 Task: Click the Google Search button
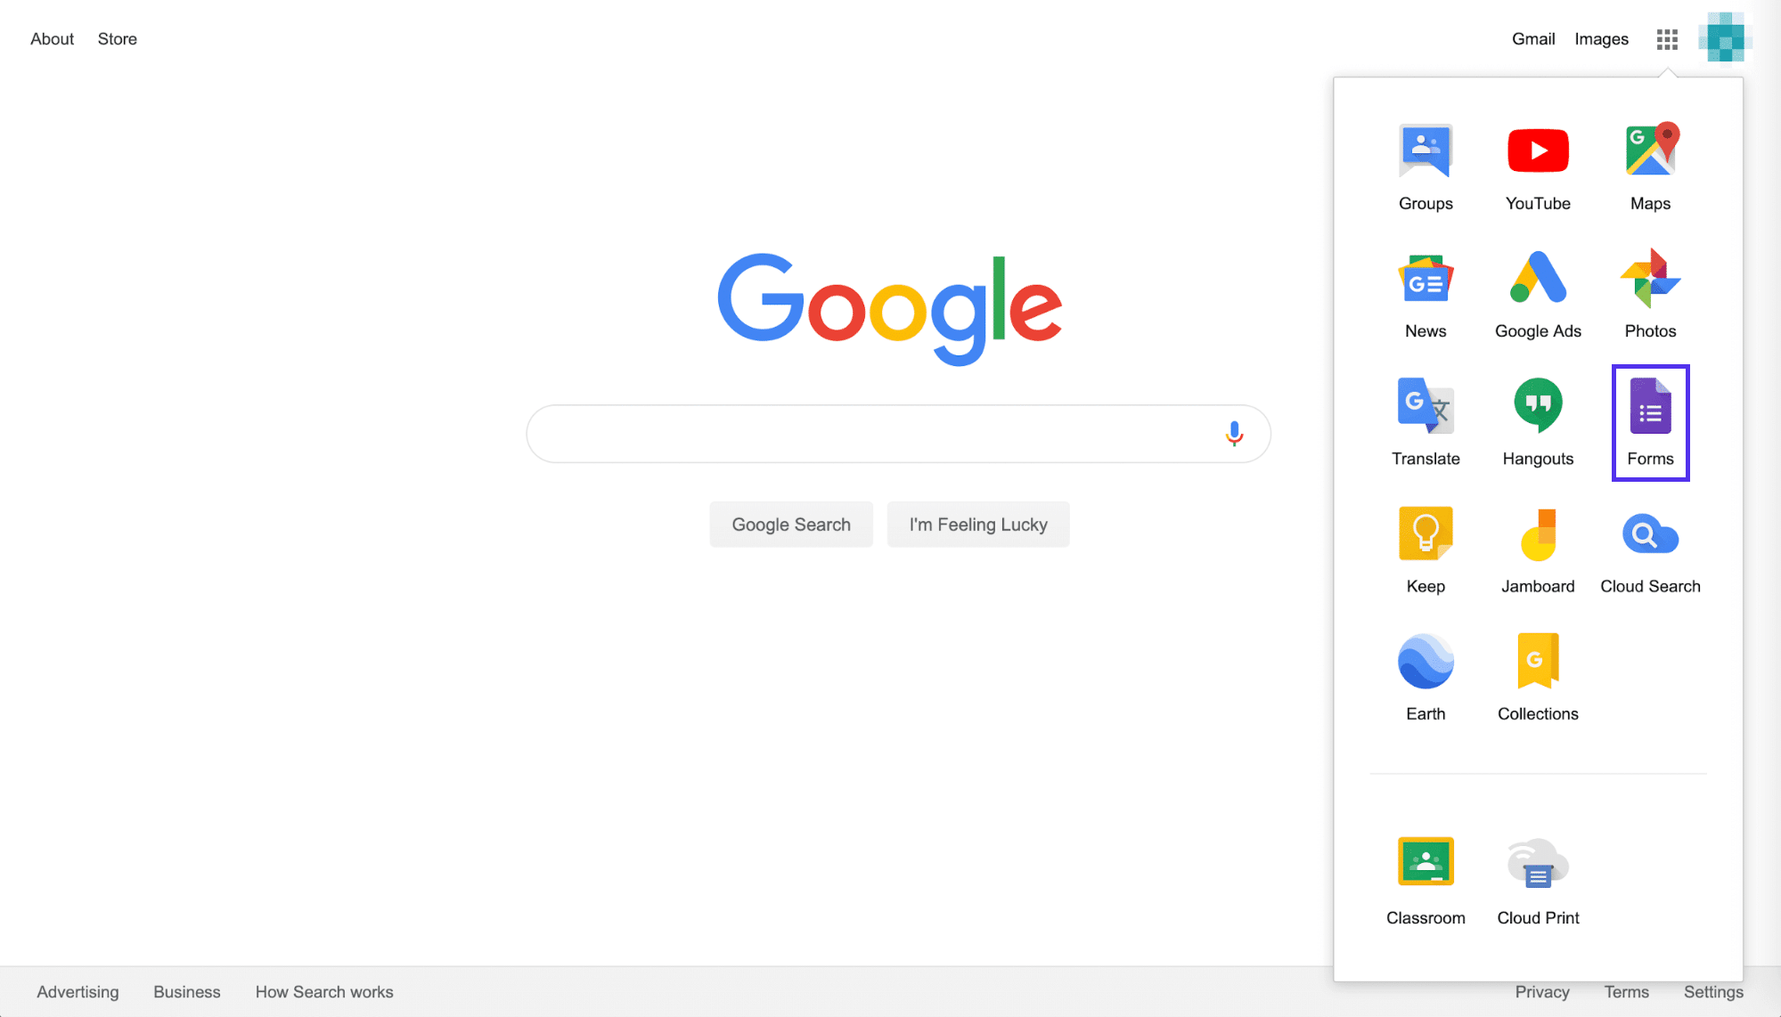point(791,525)
